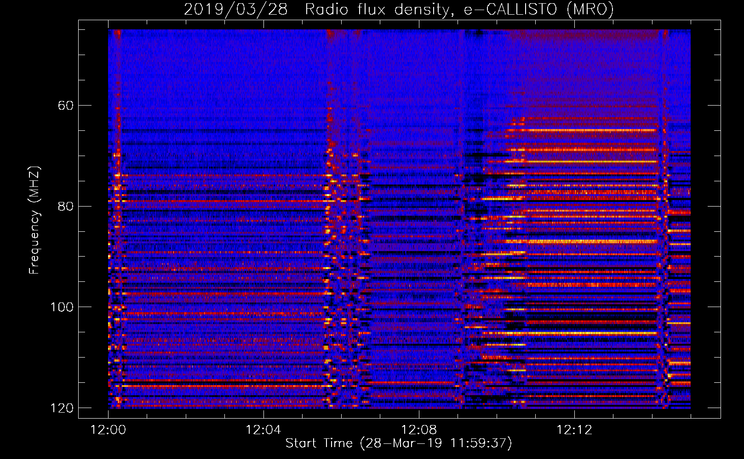The width and height of the screenshot is (744, 459).
Task: Click the '80' frequency tick label
Action: pyautogui.click(x=65, y=206)
